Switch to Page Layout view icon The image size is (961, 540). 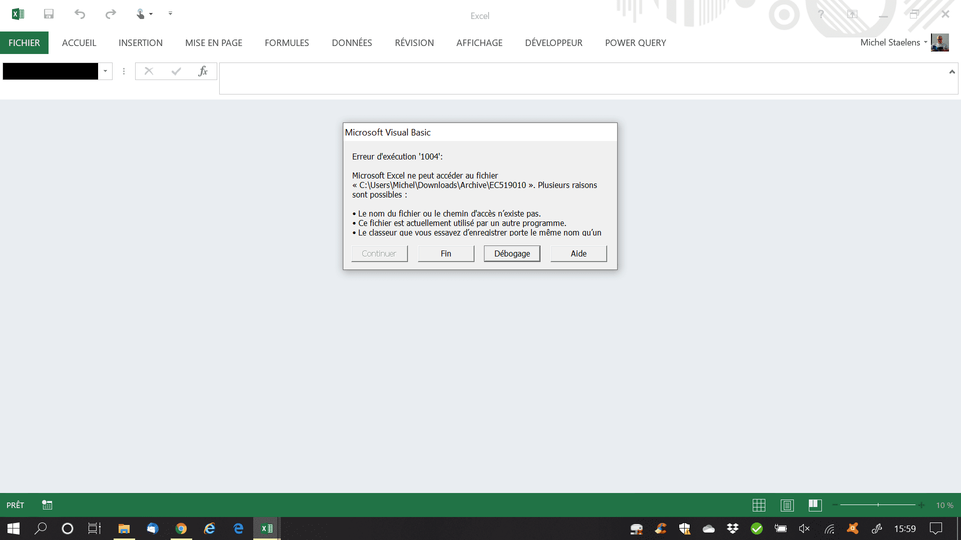(787, 505)
